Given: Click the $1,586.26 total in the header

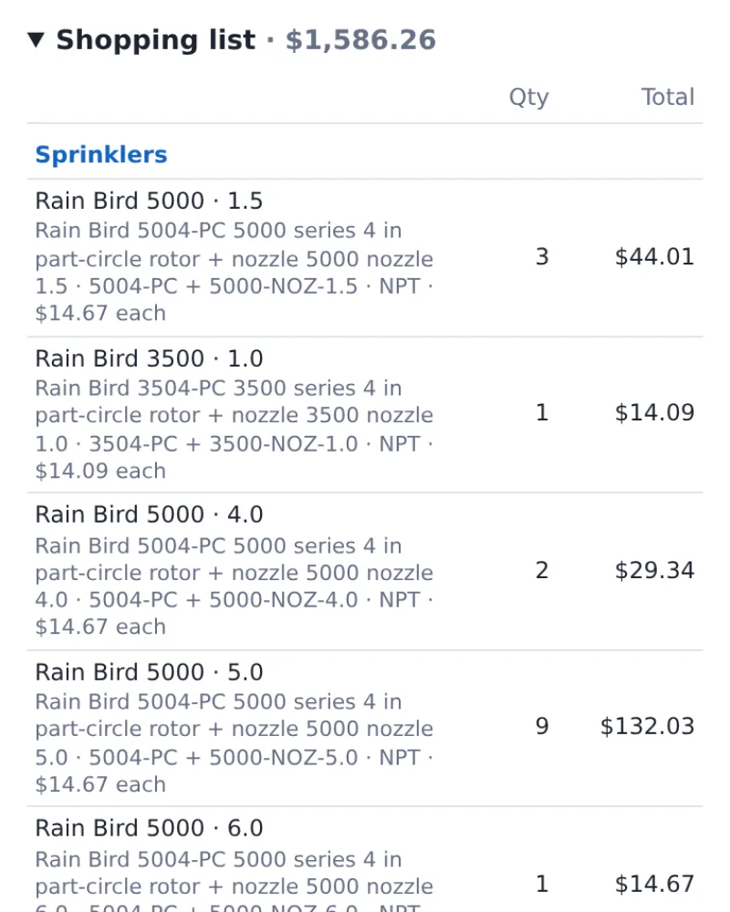Looking at the screenshot, I should click(x=360, y=39).
